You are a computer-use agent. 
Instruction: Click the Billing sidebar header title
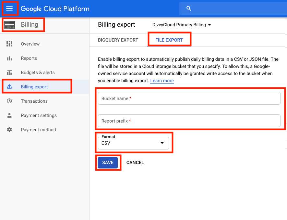[x=30, y=25]
